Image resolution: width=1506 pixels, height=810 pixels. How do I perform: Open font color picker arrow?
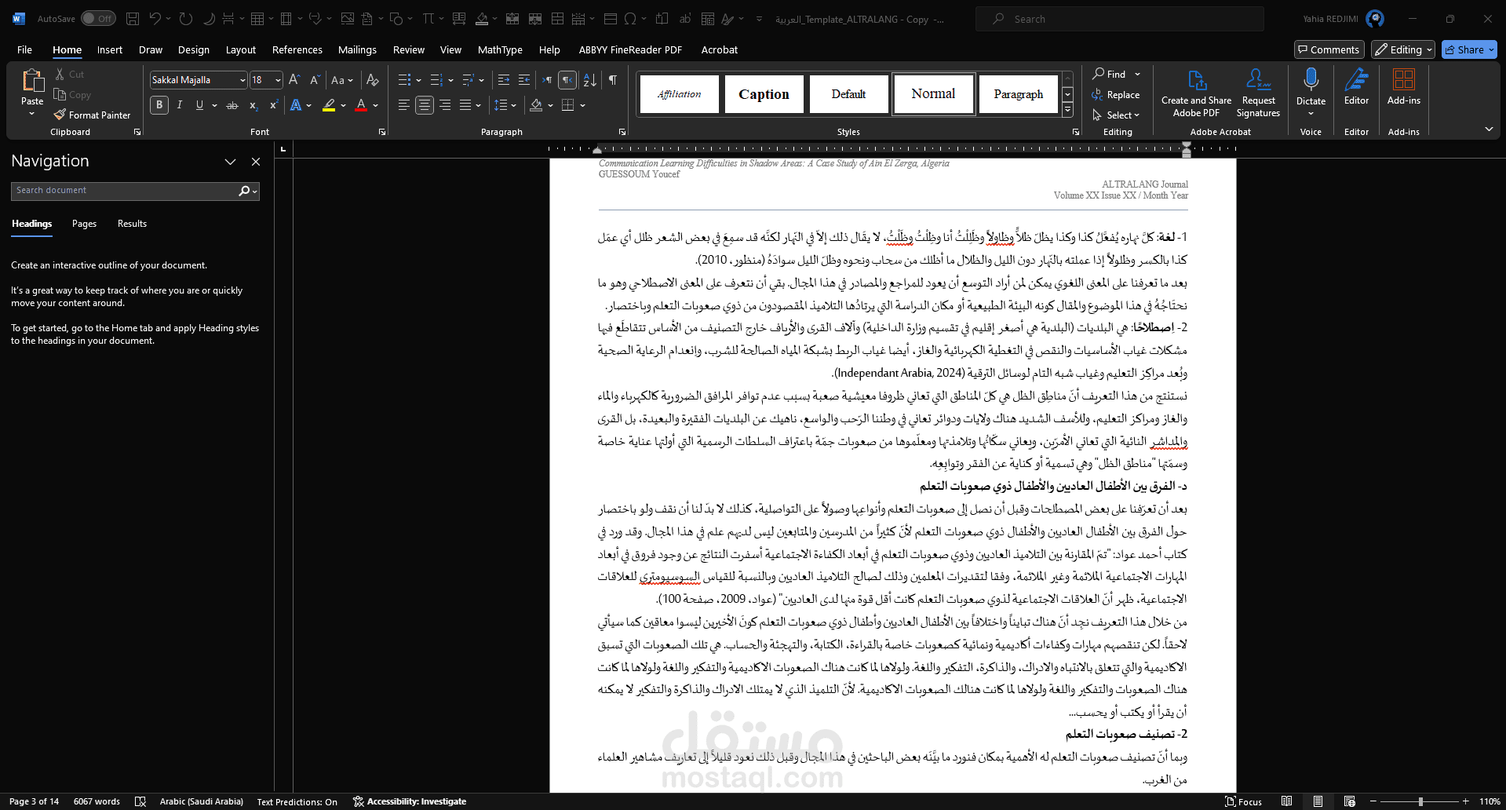pyautogui.click(x=376, y=105)
